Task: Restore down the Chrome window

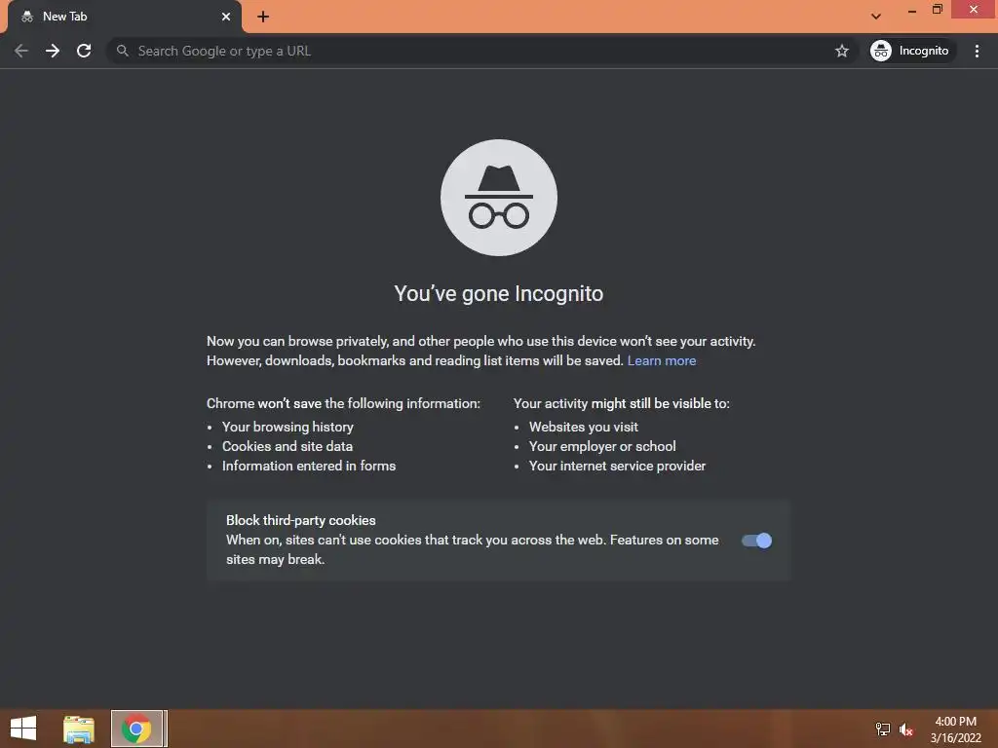Action: [x=937, y=10]
